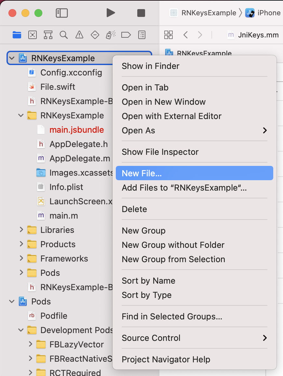Go forward in editor history

(200, 35)
